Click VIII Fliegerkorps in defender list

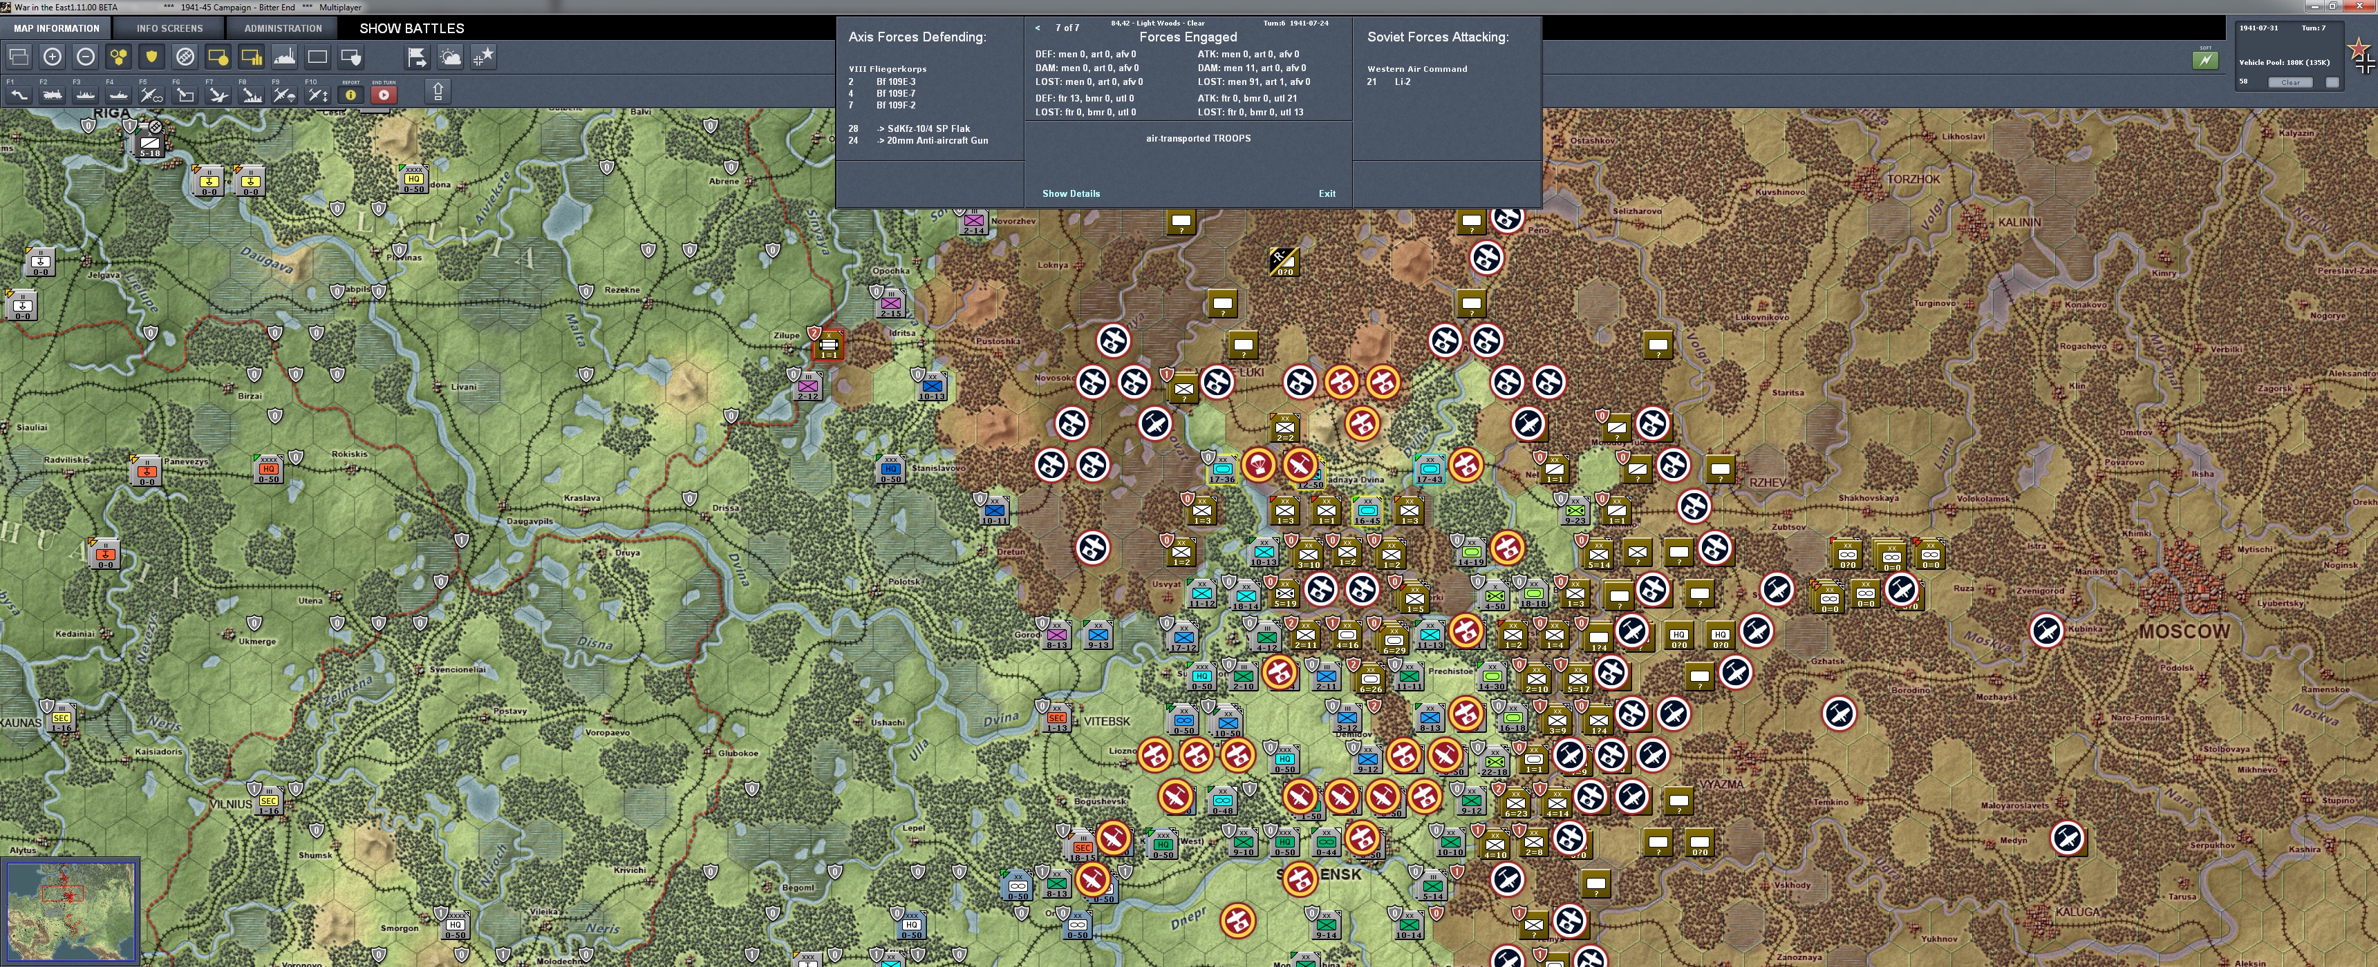click(887, 69)
